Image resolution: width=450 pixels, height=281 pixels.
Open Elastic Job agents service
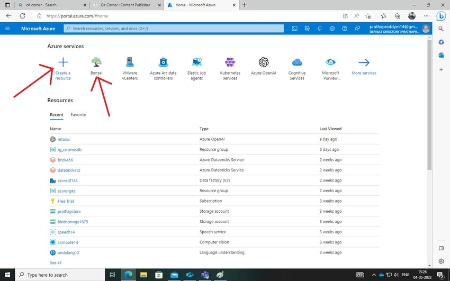click(x=196, y=68)
